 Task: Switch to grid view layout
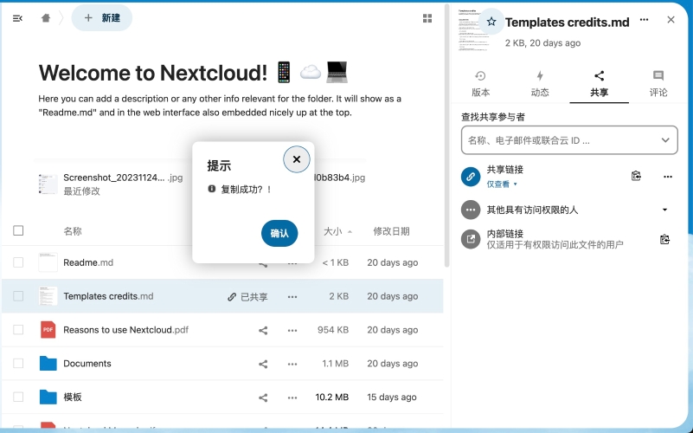tap(427, 18)
